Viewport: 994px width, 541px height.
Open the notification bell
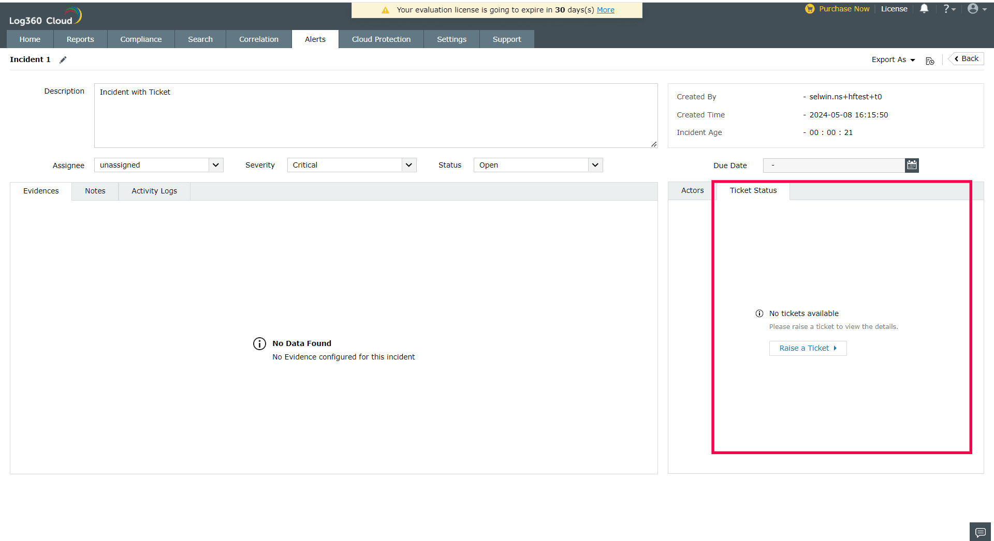point(925,9)
